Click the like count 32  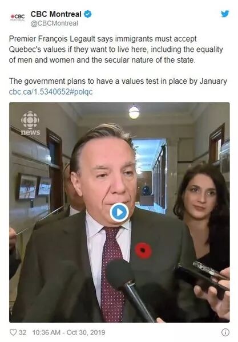tap(22, 332)
